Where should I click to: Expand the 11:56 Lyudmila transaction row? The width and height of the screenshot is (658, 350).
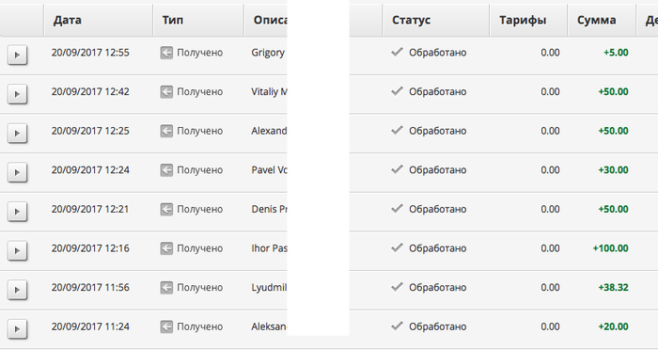17,290
